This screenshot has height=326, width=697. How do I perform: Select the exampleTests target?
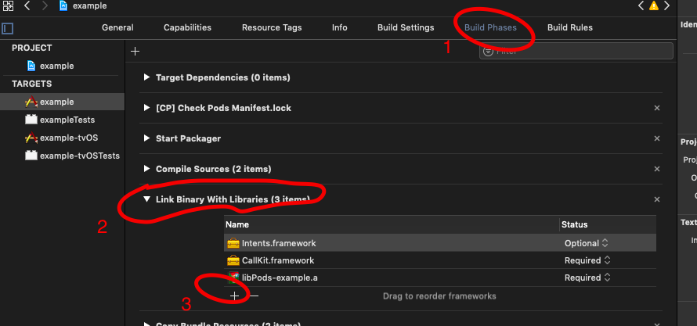(62, 120)
